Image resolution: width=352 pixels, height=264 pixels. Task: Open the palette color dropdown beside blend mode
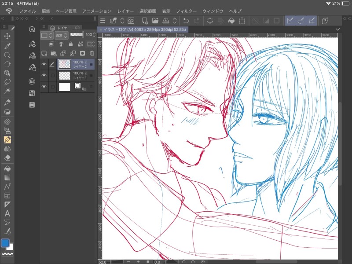coord(47,35)
